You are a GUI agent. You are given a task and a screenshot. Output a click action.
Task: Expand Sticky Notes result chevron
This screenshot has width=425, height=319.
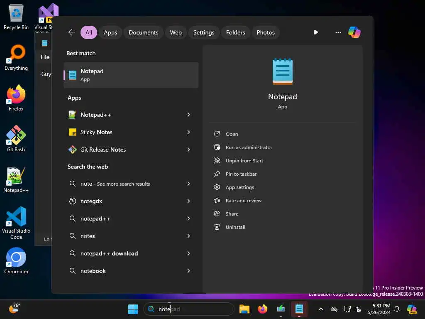[189, 132]
